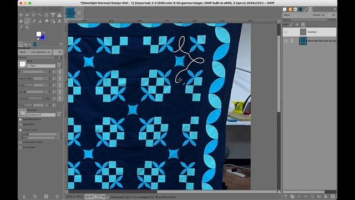355x200 pixels.
Task: Swap foreground and background colors
Action: pos(43,33)
